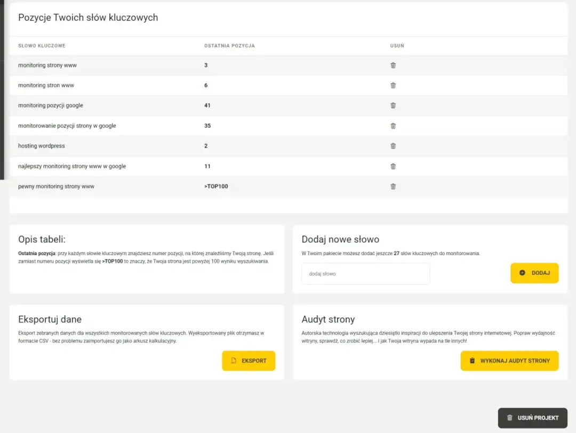Image resolution: width=576 pixels, height=433 pixels.
Task: Export keyword data with the EKSPORT button
Action: [249, 361]
